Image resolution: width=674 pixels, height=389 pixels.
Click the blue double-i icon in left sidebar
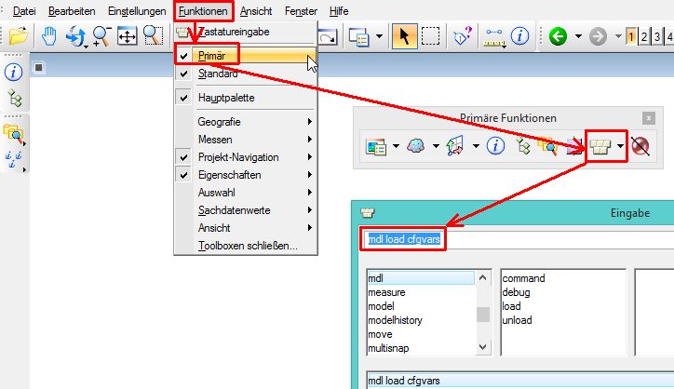coord(13,160)
